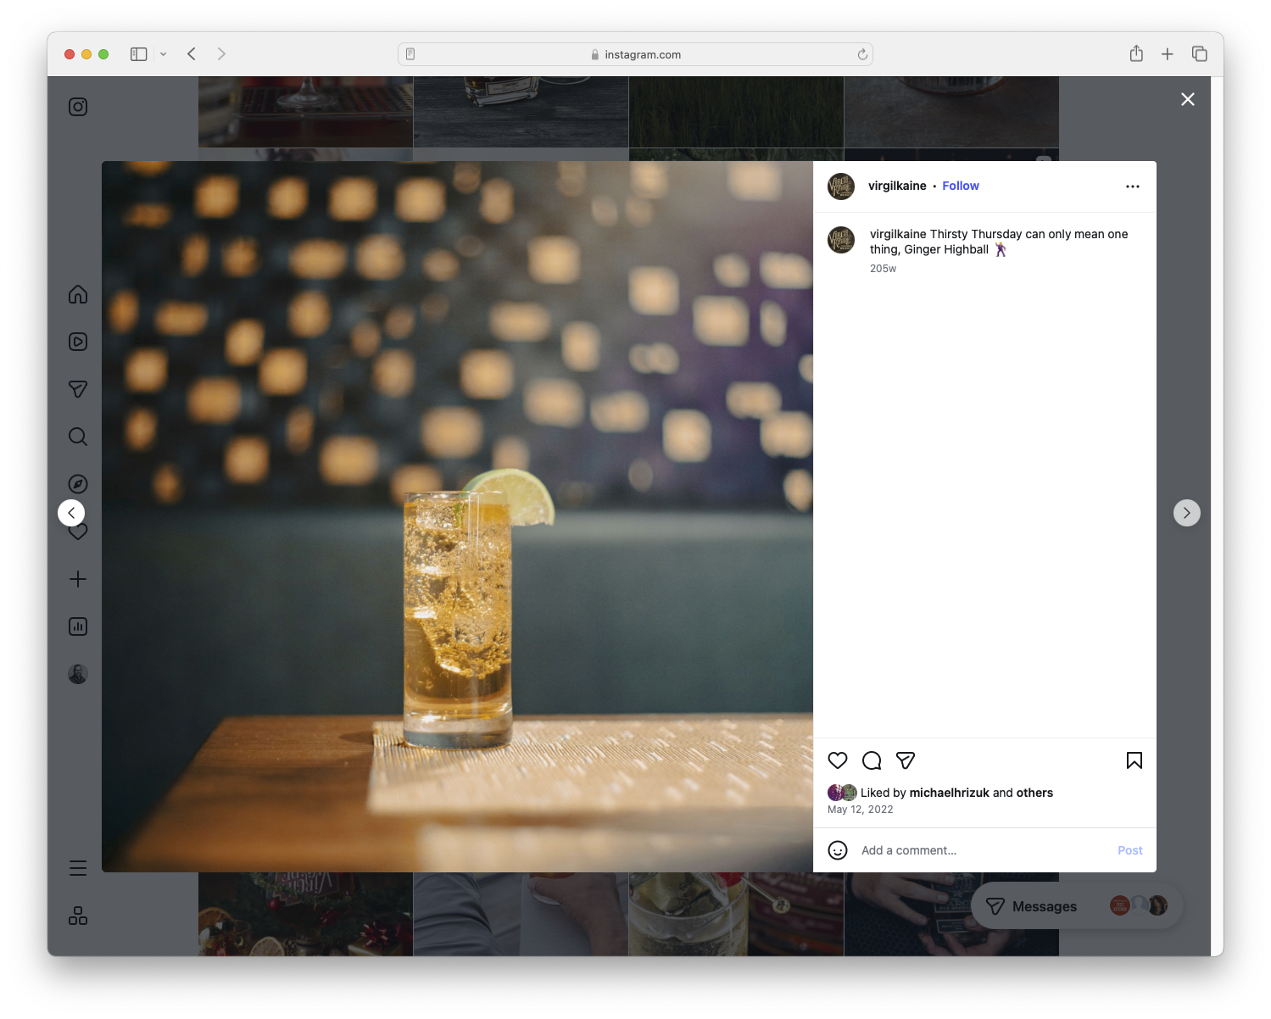
Task: View notifications via the heart icon
Action: pos(77,532)
